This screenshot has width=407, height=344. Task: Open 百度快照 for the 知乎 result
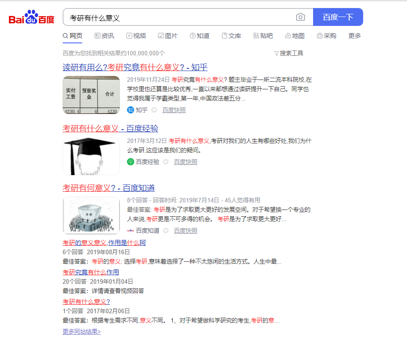click(174, 110)
